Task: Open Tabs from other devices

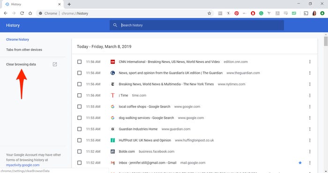Action: coord(24,50)
